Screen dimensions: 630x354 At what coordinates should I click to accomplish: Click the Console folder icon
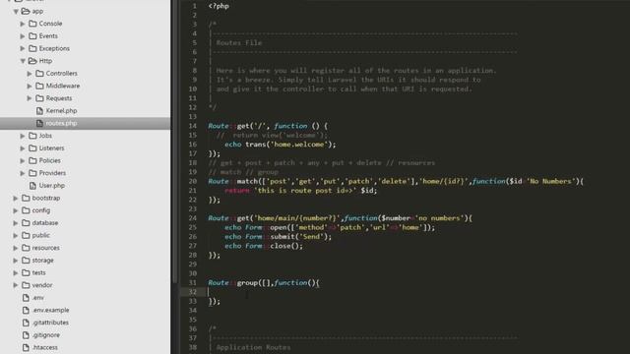point(32,24)
